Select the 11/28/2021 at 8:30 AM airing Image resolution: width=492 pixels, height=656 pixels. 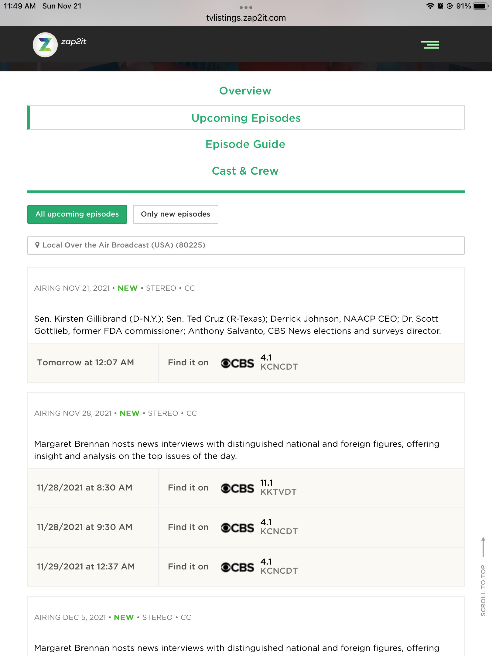pos(85,488)
